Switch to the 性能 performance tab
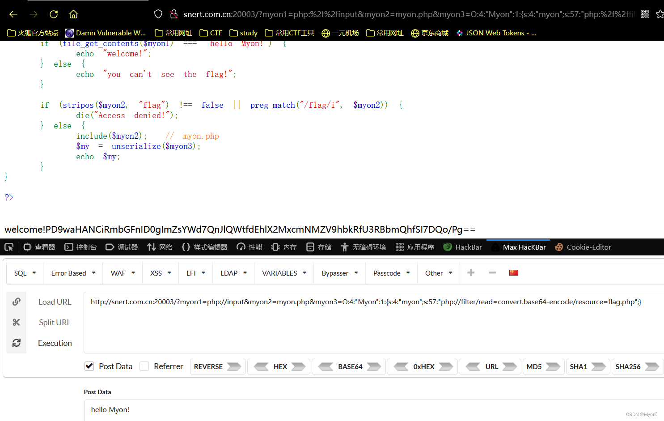 (x=250, y=247)
